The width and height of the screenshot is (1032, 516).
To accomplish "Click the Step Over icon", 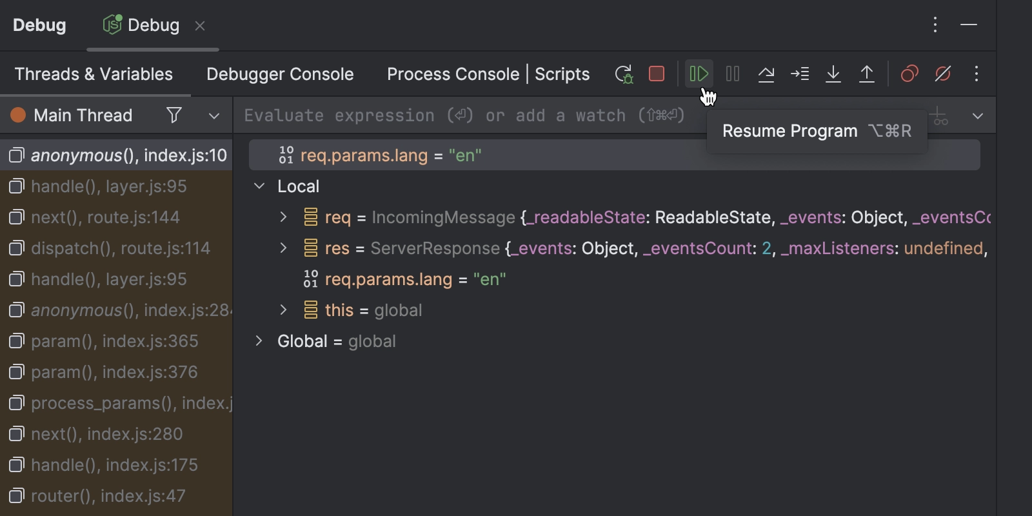I will (x=766, y=74).
